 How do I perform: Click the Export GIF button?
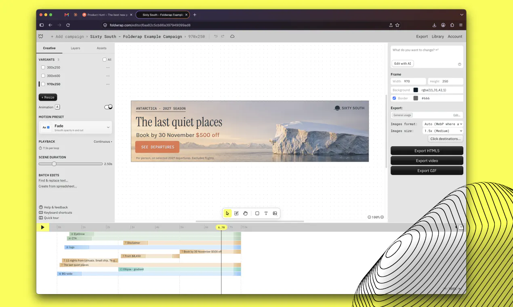click(x=427, y=170)
